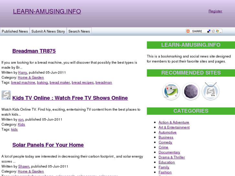The width and height of the screenshot is (235, 176).
Task: Click the 'bread machine' tag
Action: [x=23, y=83]
